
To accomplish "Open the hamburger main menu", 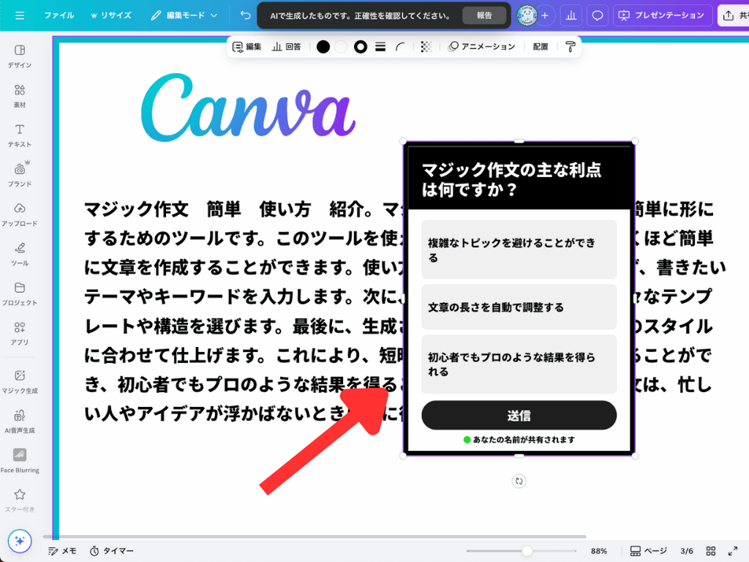I will [x=20, y=16].
